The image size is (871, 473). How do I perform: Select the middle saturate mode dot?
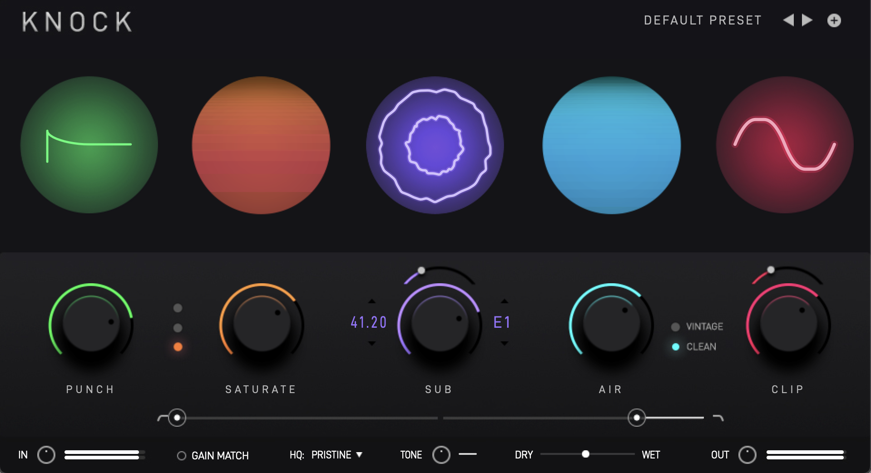[x=178, y=328]
